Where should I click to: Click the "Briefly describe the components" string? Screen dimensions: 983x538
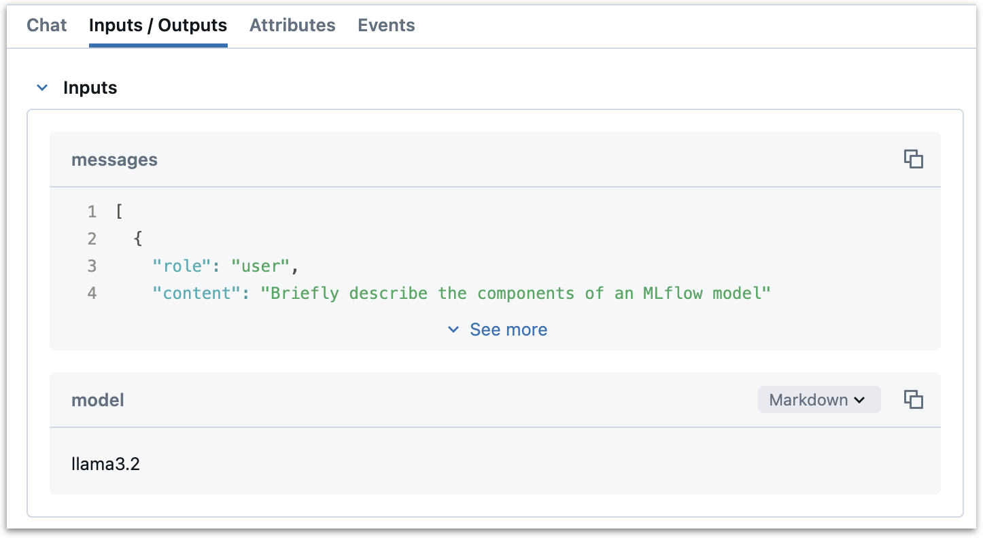click(515, 293)
